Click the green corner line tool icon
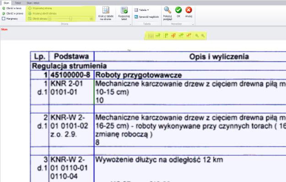 (x=181, y=35)
